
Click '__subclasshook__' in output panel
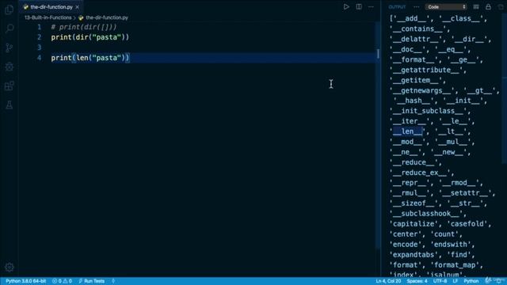426,214
